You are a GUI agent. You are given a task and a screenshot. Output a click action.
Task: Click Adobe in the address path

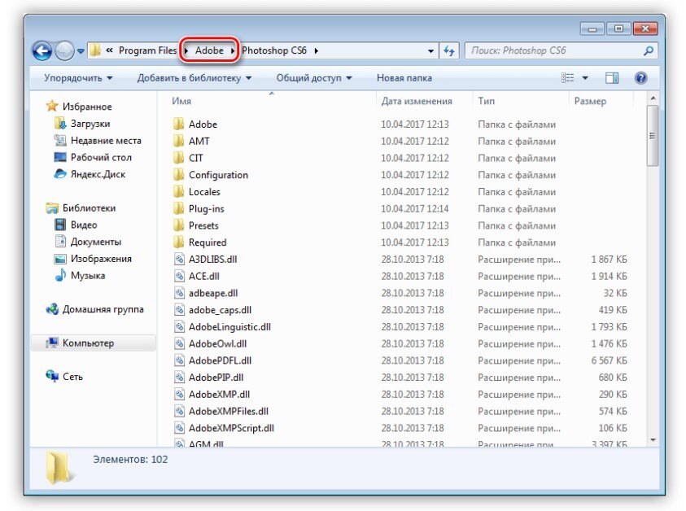(209, 50)
